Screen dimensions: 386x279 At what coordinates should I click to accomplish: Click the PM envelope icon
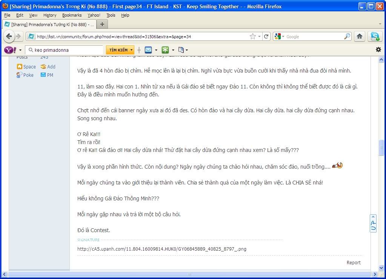(x=43, y=75)
